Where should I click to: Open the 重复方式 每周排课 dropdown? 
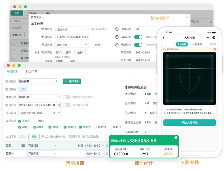click(39, 97)
